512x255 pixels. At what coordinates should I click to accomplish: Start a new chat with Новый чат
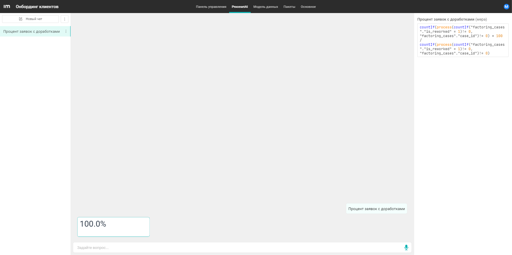point(30,19)
